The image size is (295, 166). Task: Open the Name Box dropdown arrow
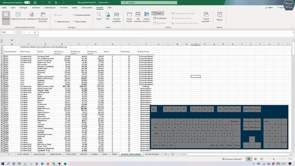15,32
